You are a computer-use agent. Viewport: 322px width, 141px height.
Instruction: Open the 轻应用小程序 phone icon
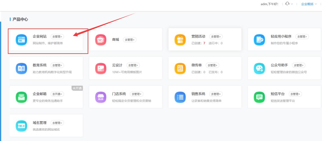(259, 40)
